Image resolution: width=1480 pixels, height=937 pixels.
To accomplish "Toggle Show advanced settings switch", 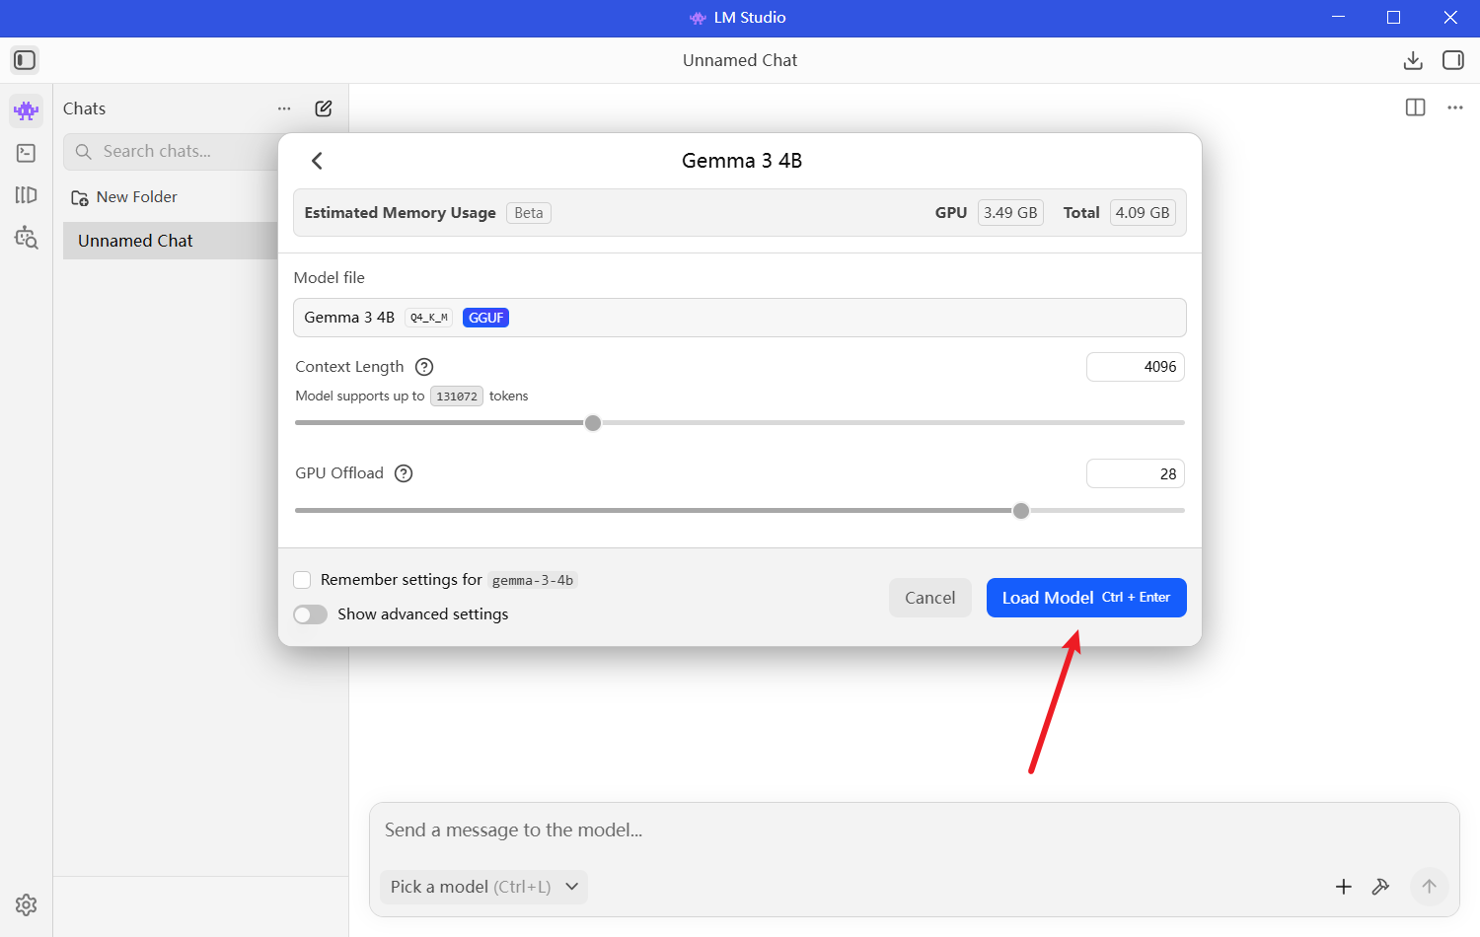I will [x=311, y=614].
